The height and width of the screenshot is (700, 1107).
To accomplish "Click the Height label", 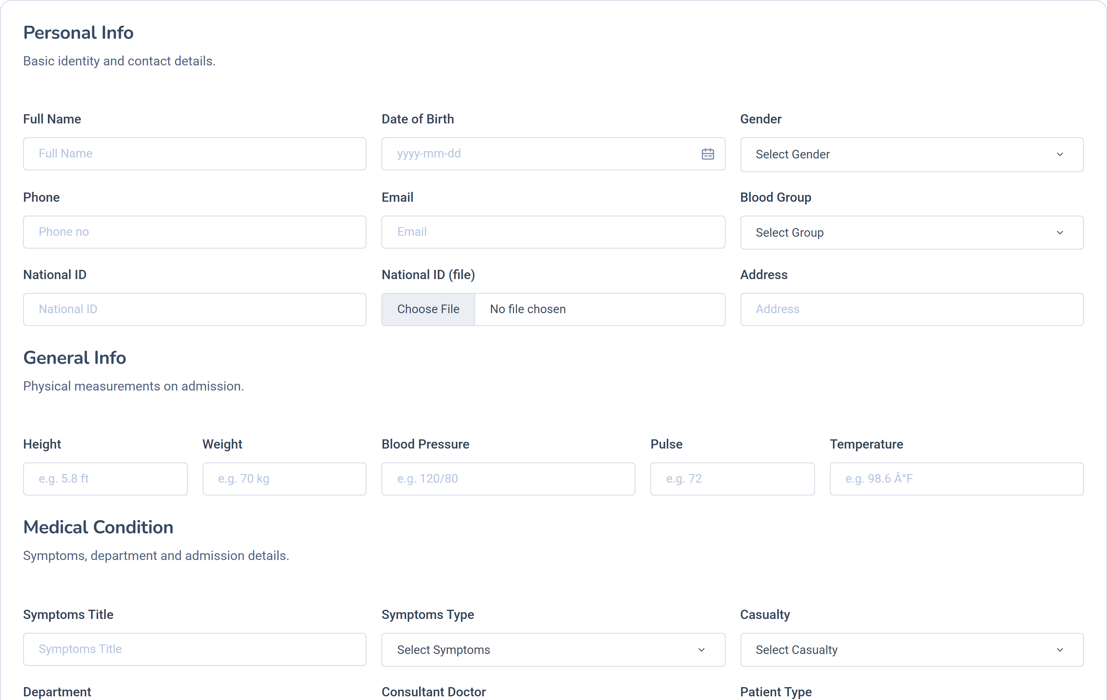I will tap(42, 444).
